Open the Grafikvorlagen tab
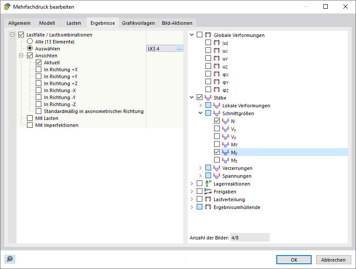Viewport: 356px width, 269px height. [x=138, y=23]
